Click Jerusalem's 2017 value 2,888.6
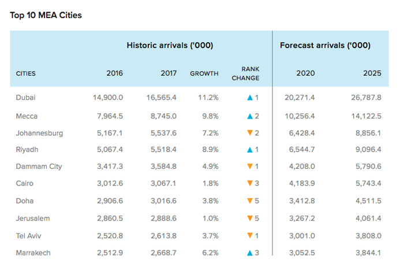The height and width of the screenshot is (266, 404). [x=163, y=219]
